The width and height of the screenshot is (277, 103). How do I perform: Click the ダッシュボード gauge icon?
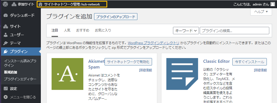(x=6, y=15)
